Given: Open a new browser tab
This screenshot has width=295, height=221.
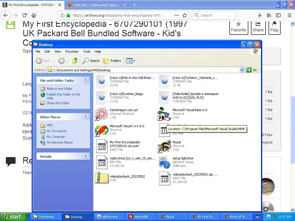Looking at the screenshot, I should (x=134, y=5).
